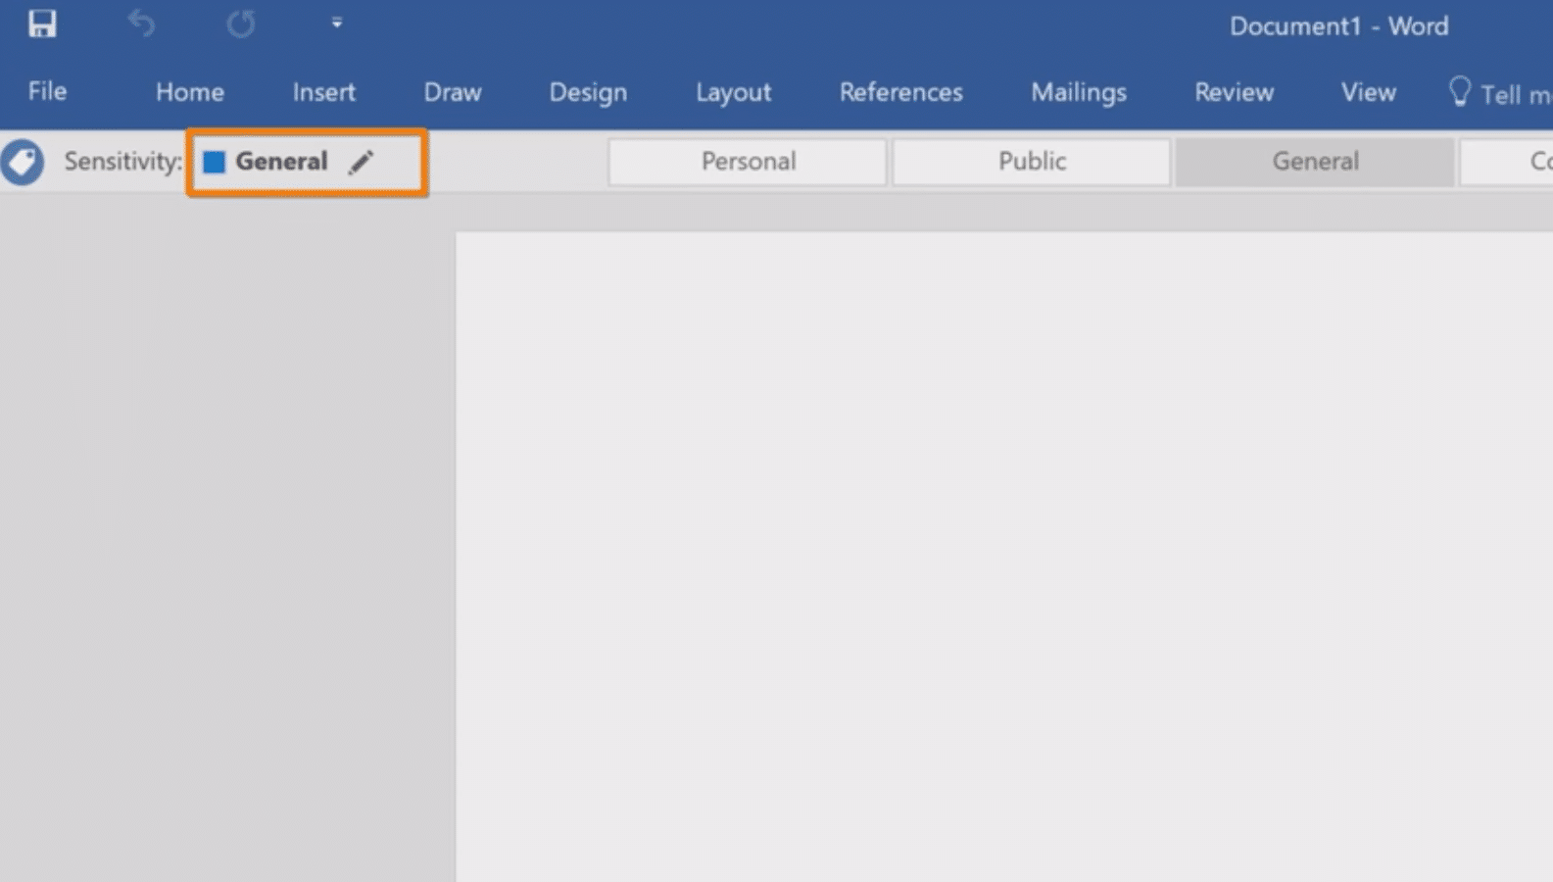The height and width of the screenshot is (882, 1553).
Task: Open the File menu
Action: [x=47, y=91]
